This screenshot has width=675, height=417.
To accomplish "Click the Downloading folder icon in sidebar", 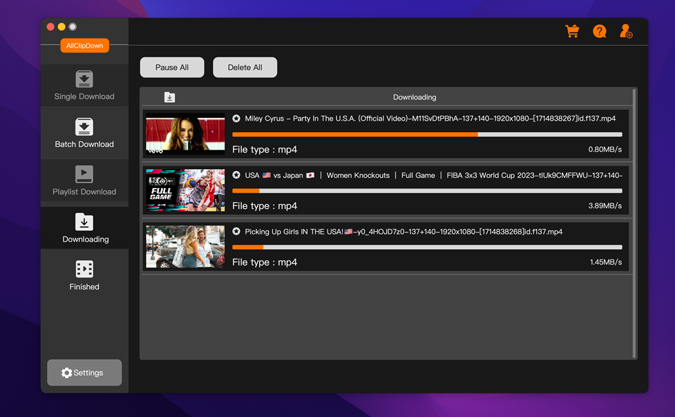I will click(84, 222).
